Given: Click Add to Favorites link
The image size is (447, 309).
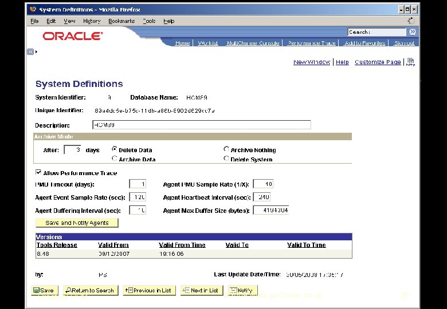Looking at the screenshot, I should pos(365,43).
